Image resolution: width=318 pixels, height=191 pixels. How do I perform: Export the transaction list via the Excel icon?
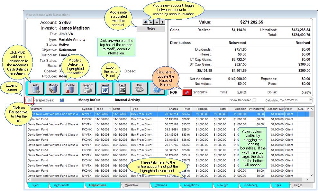coord(122,88)
